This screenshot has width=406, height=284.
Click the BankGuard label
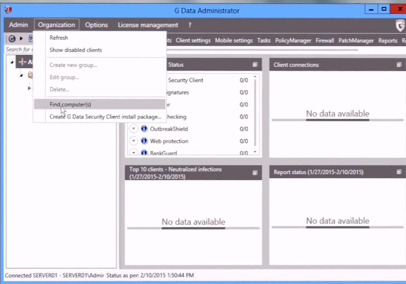(x=163, y=153)
